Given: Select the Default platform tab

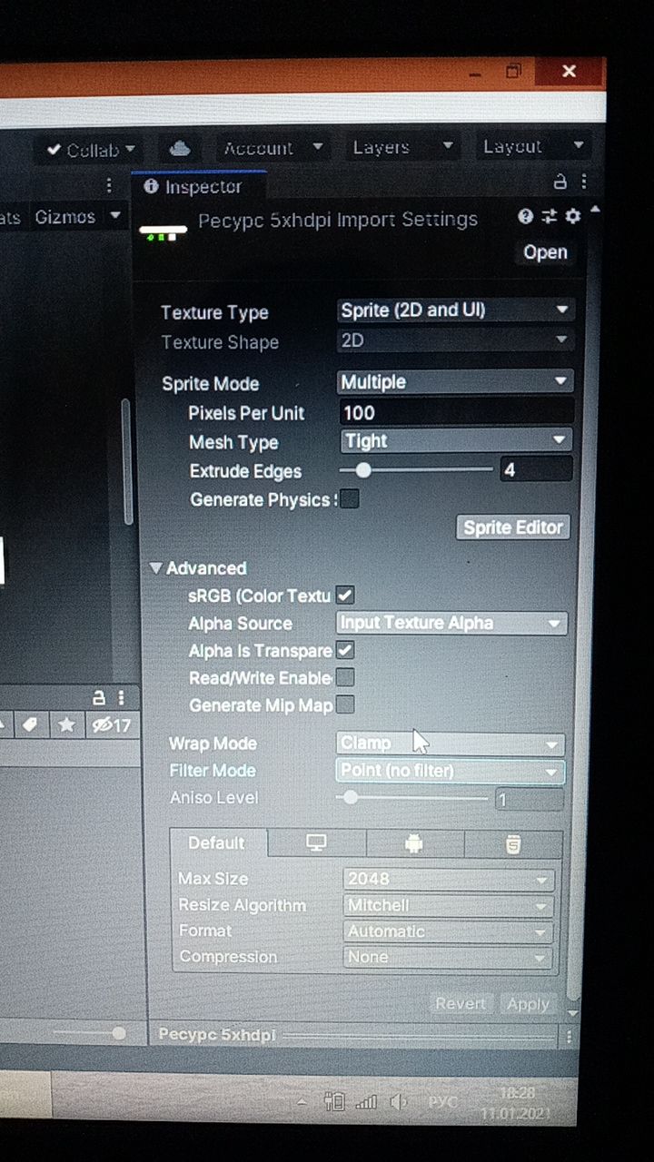Looking at the screenshot, I should (218, 843).
